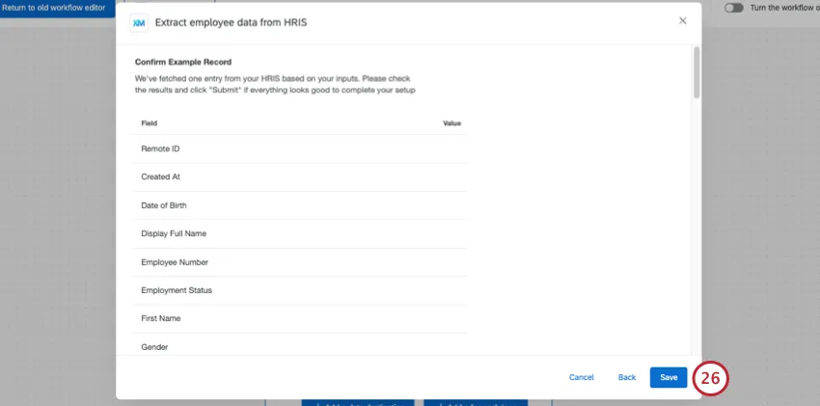Close the dialog with the X icon
This screenshot has width=820, height=406.
pos(682,21)
